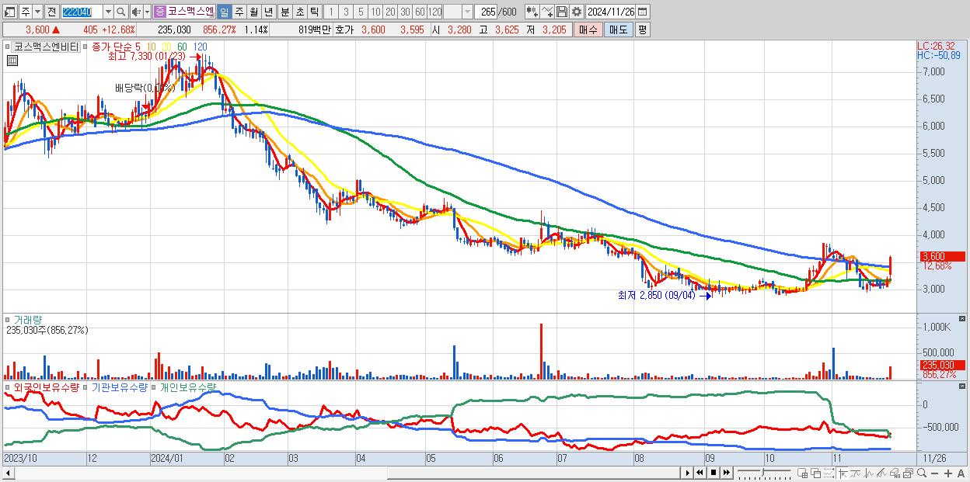Click the stop button in bottom bar

(x=714, y=473)
